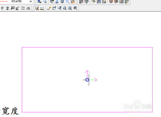Click the blue dashed pattern icon
Image resolution: width=161 pixels, height=117 pixels.
click(67, 2)
